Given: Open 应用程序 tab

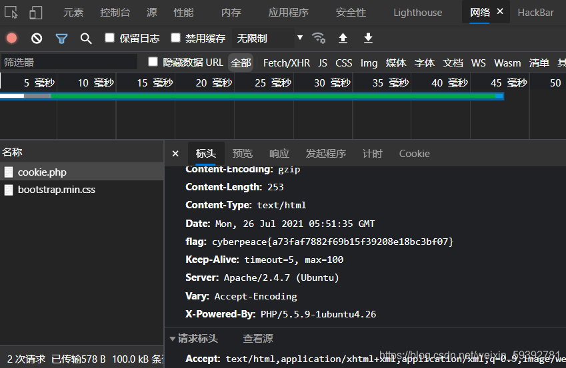Looking at the screenshot, I should click(289, 13).
